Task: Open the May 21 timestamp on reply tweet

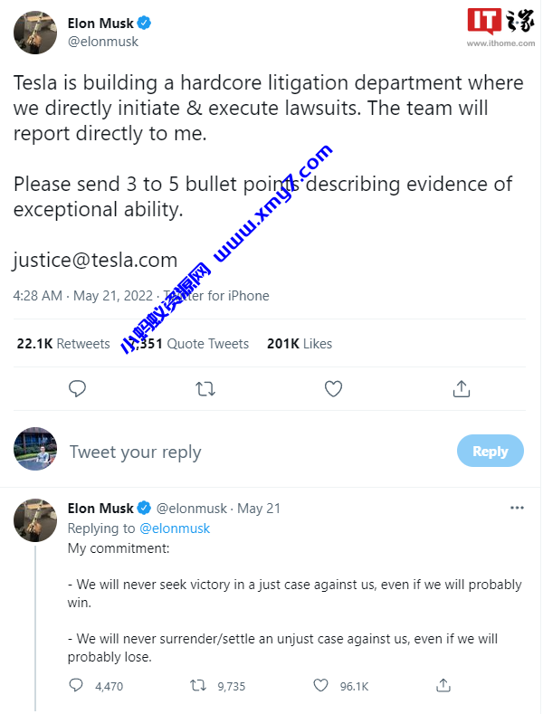Action: [x=260, y=509]
